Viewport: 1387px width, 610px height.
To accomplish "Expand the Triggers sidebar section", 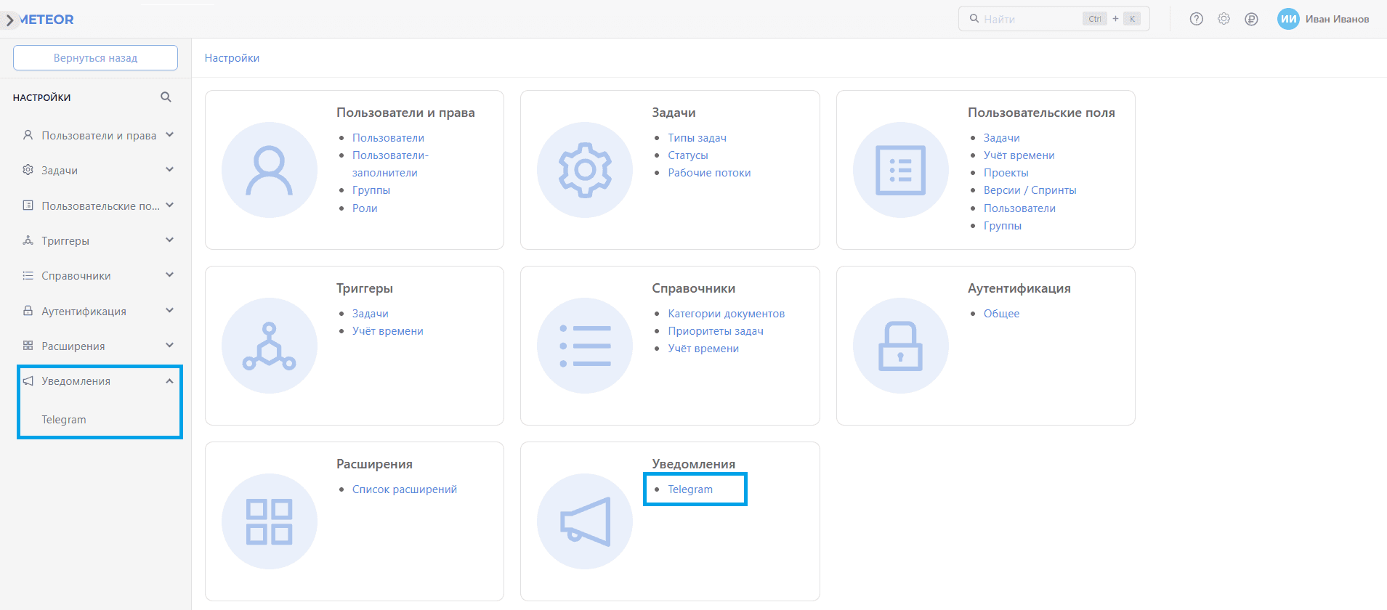I will 169,240.
